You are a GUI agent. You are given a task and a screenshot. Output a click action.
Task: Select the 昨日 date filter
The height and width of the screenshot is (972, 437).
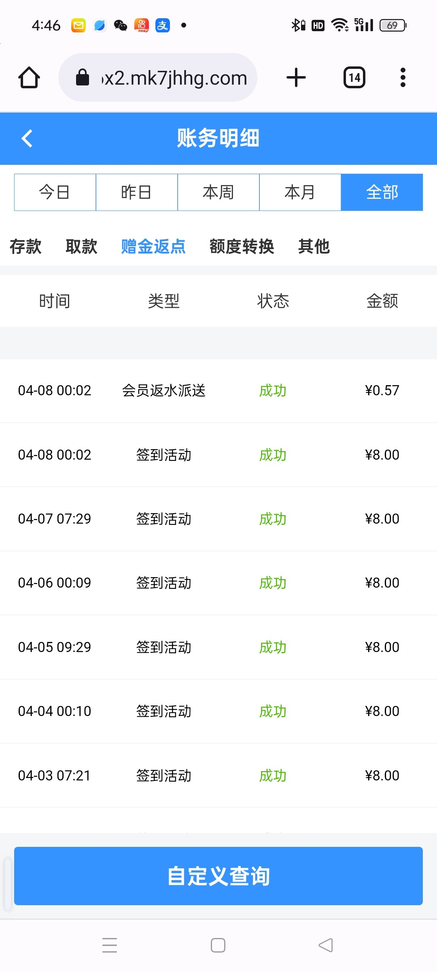pos(137,192)
